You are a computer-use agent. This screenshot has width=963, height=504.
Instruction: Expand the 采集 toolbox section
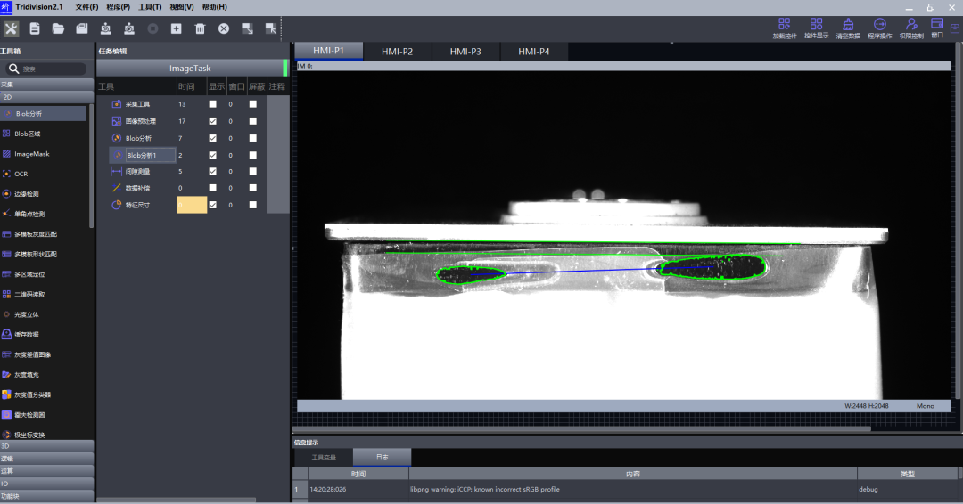coord(46,85)
